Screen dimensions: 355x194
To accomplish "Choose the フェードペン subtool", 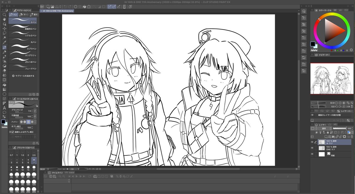I will pyautogui.click(x=23, y=67).
